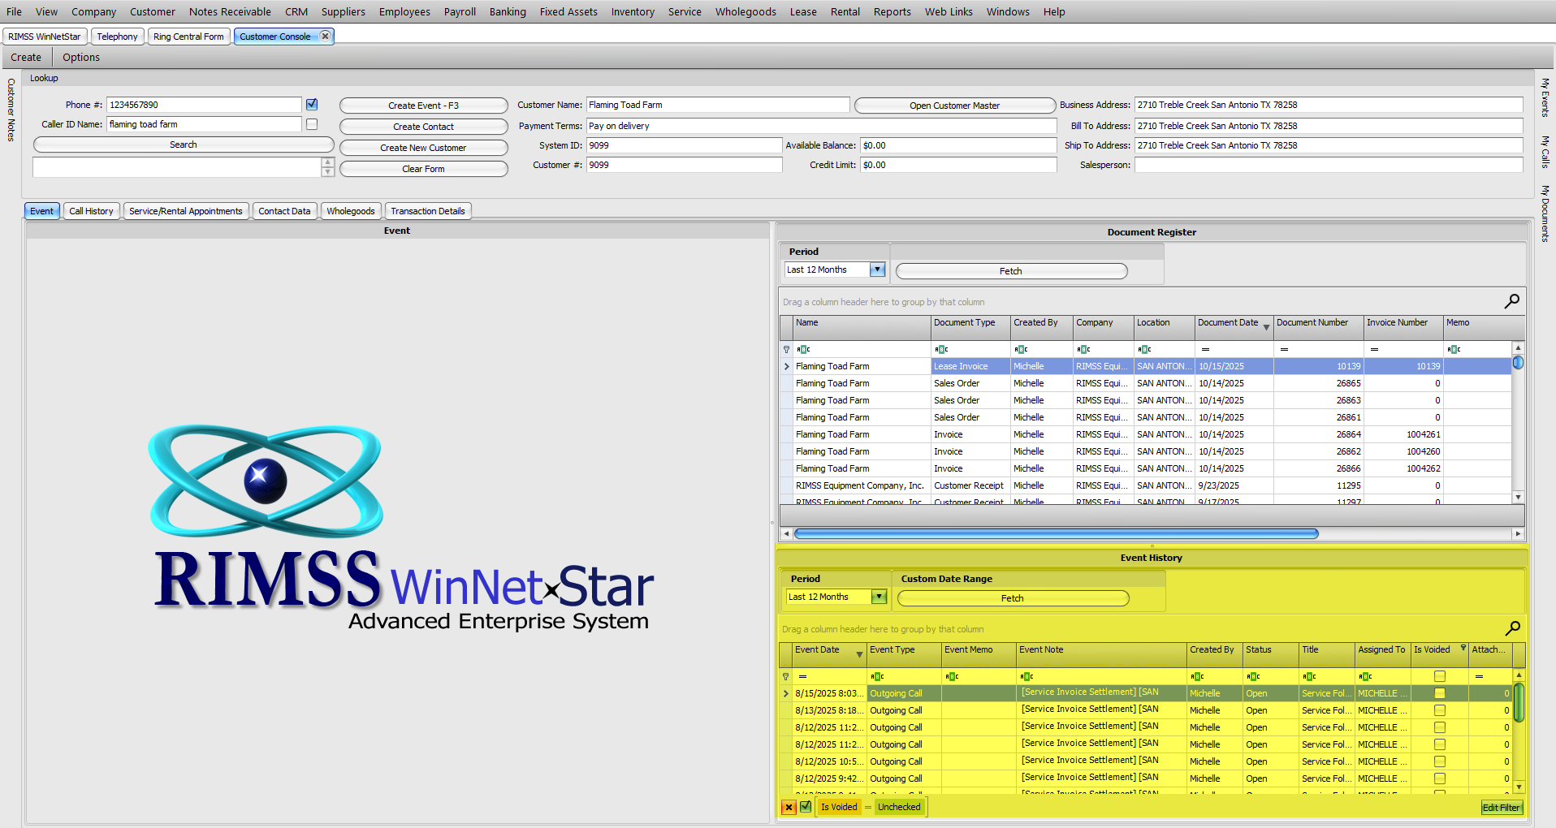Image resolution: width=1556 pixels, height=828 pixels.
Task: Click Assigned To filter condition icon
Action: pos(1365,676)
